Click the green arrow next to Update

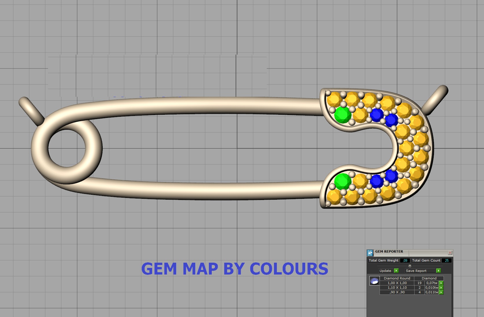coord(396,271)
